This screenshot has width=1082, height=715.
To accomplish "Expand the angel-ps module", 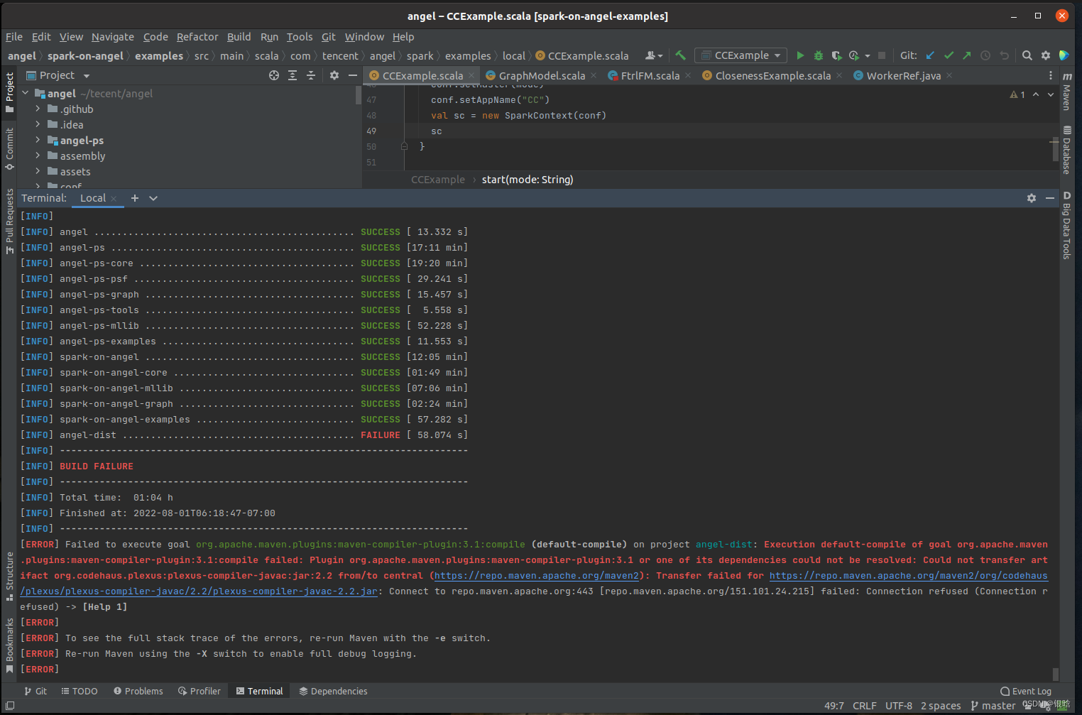I will point(38,140).
